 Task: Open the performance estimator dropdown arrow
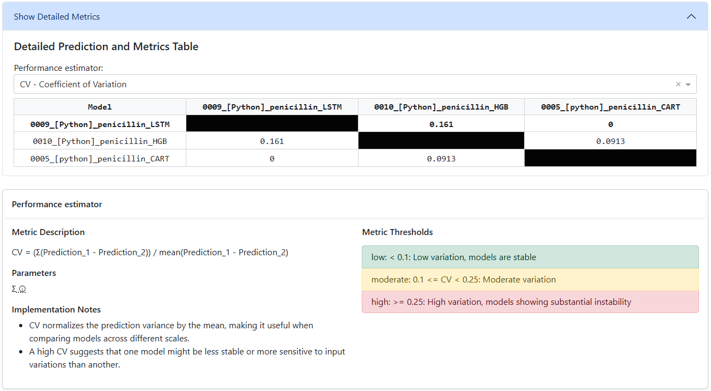pos(688,85)
